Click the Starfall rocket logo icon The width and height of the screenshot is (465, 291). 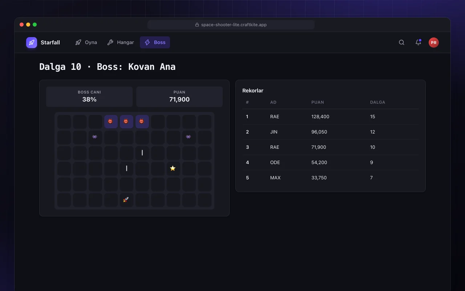coord(32,43)
